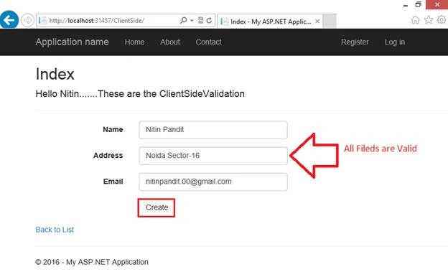
Task: Click the Email field label
Action: point(113,182)
